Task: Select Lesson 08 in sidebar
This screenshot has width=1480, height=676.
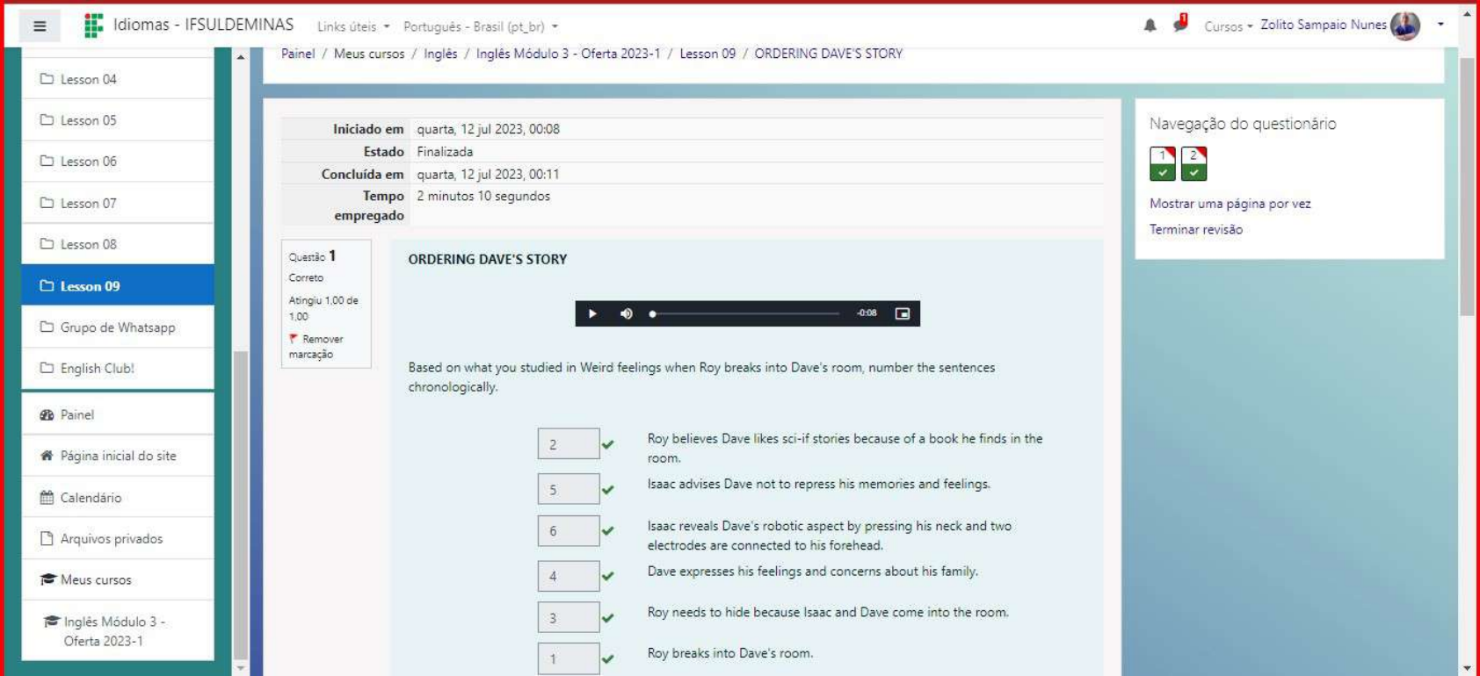Action: tap(88, 244)
